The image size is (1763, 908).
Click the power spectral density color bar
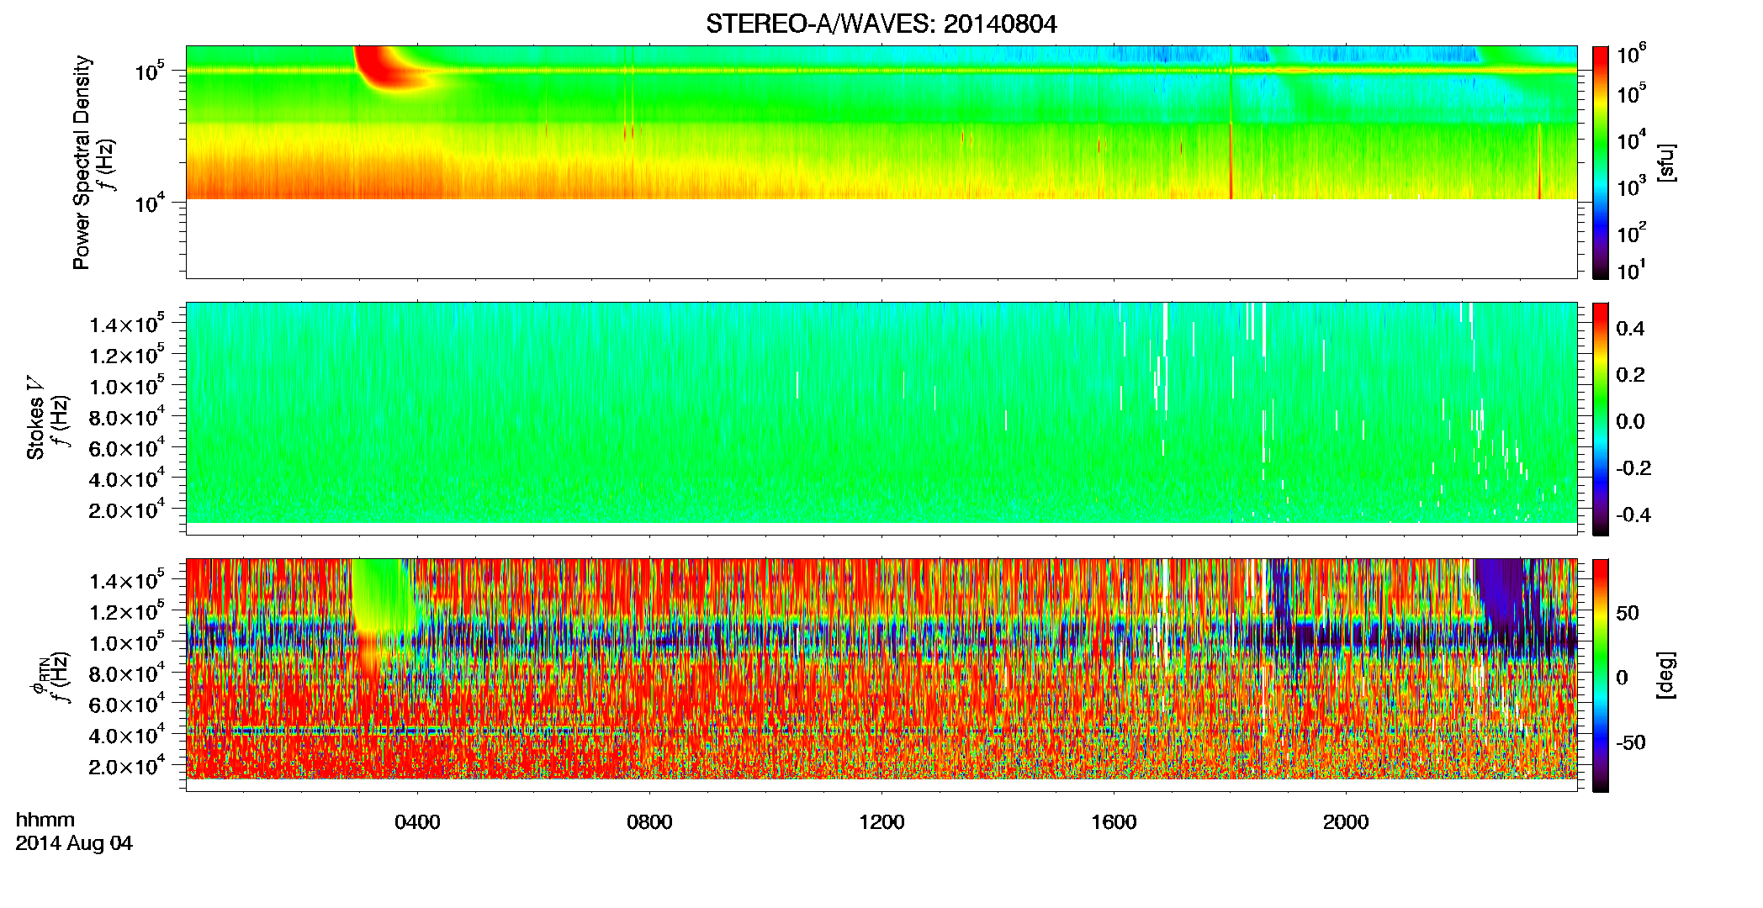tap(1601, 162)
